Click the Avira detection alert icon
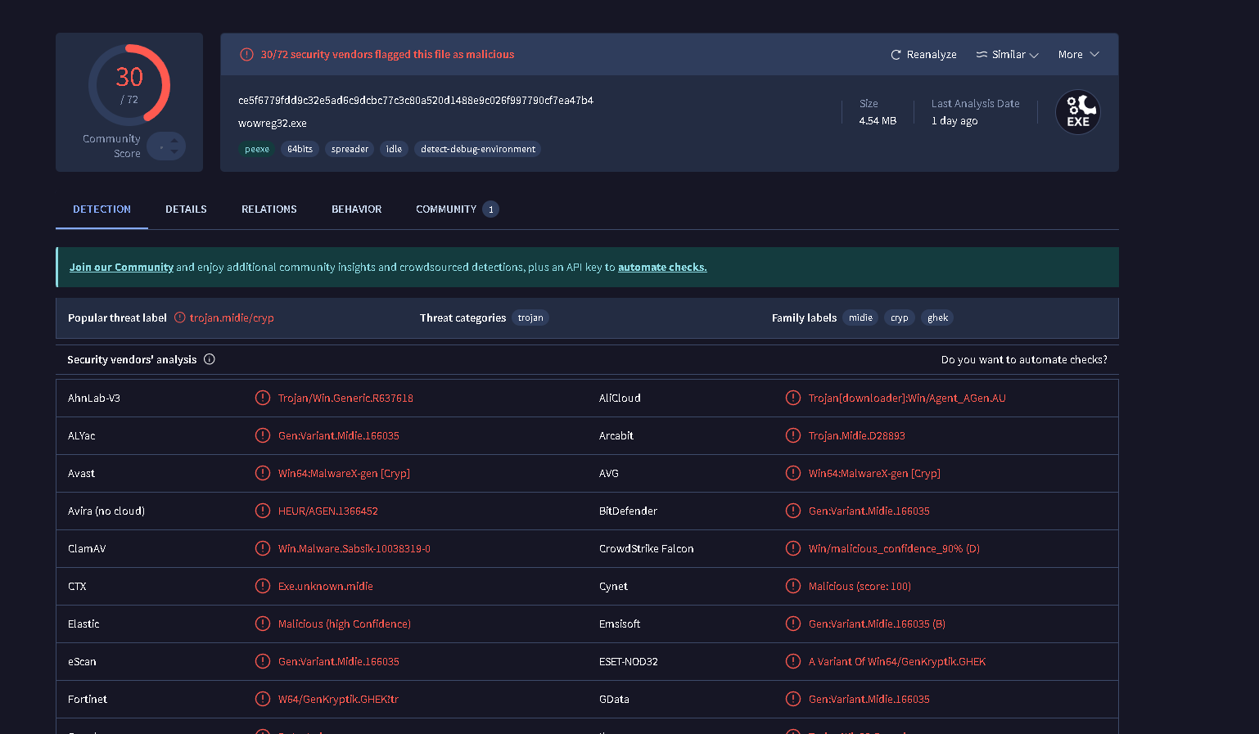Viewport: 1259px width, 734px height. pyautogui.click(x=263, y=511)
